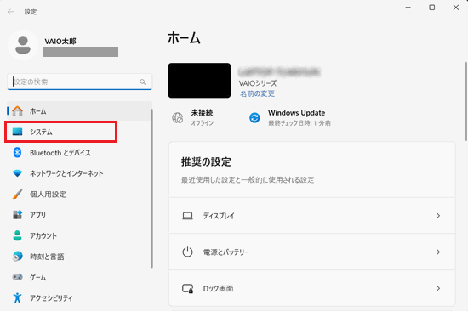Select ゲーム in the sidebar
The width and height of the screenshot is (468, 311).
point(79,277)
